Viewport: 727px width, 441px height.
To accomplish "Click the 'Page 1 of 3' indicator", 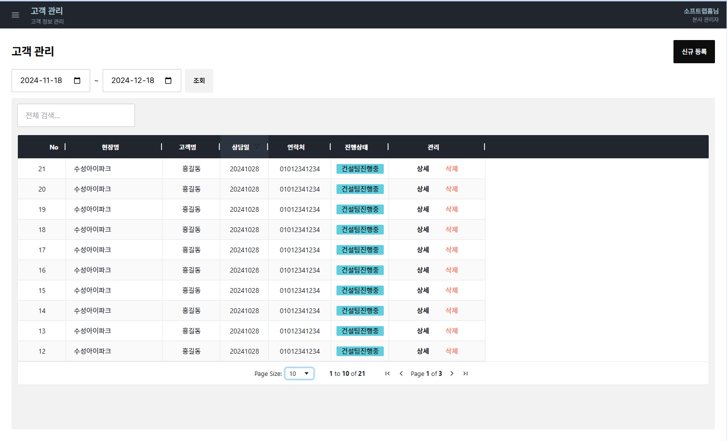I will click(426, 373).
